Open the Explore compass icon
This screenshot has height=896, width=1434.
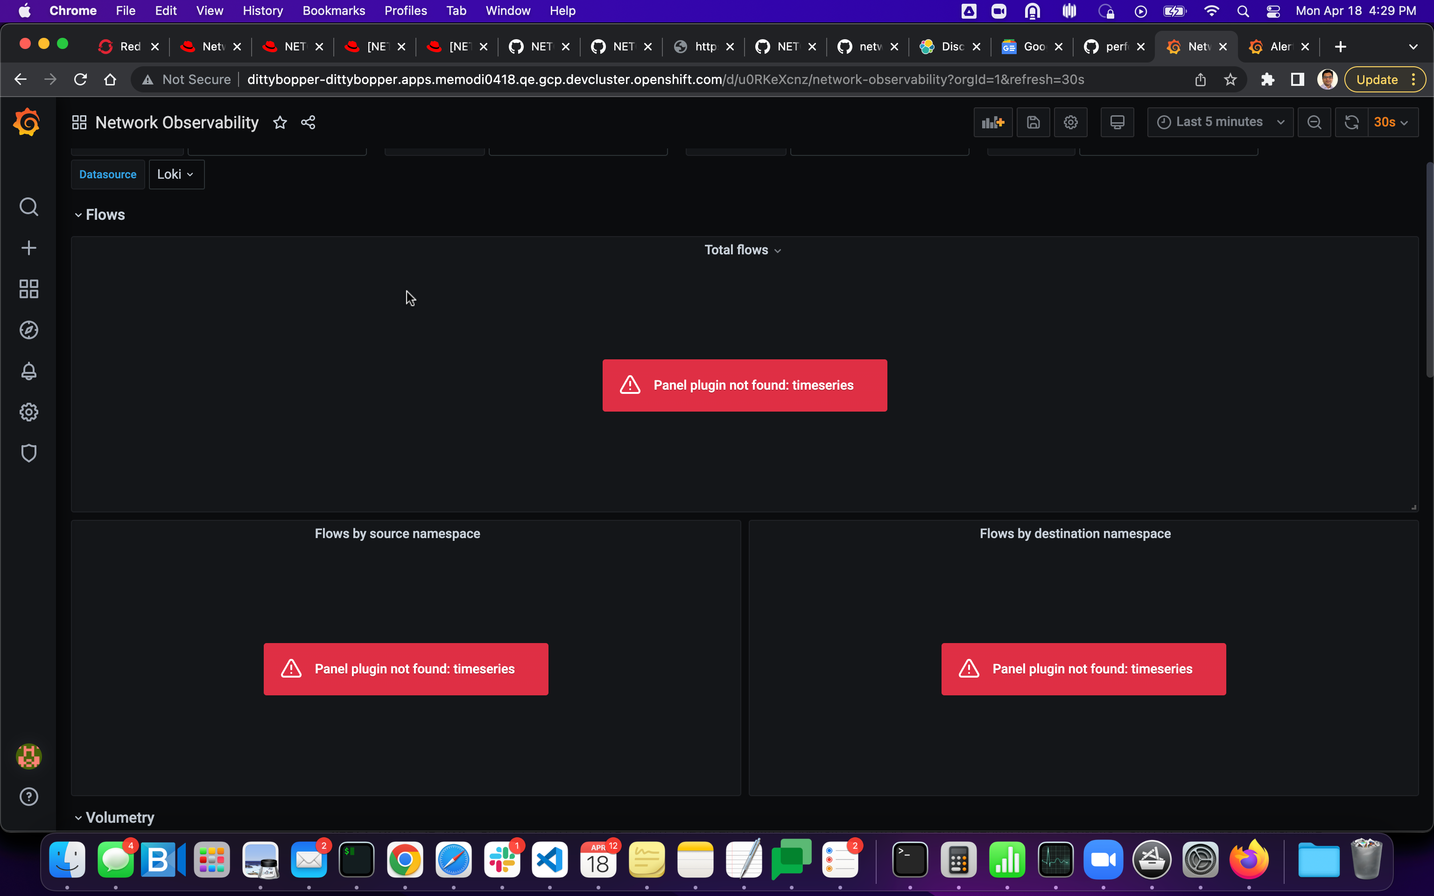[28, 330]
